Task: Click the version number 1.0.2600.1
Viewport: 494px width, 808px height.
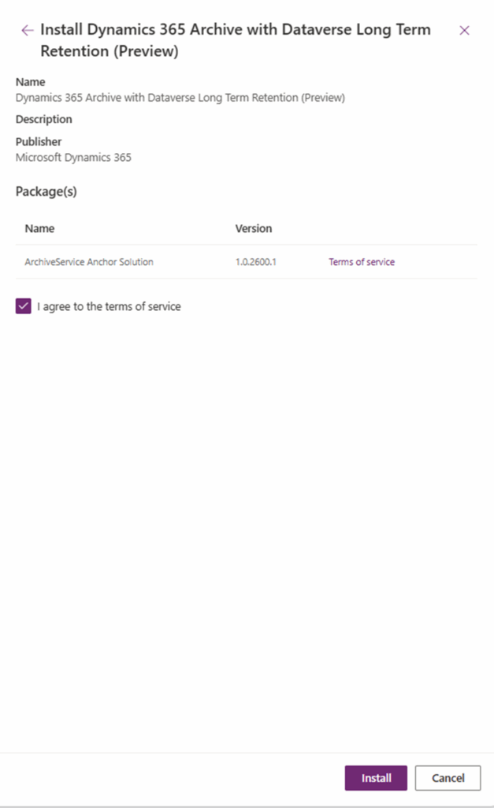Action: pos(256,262)
